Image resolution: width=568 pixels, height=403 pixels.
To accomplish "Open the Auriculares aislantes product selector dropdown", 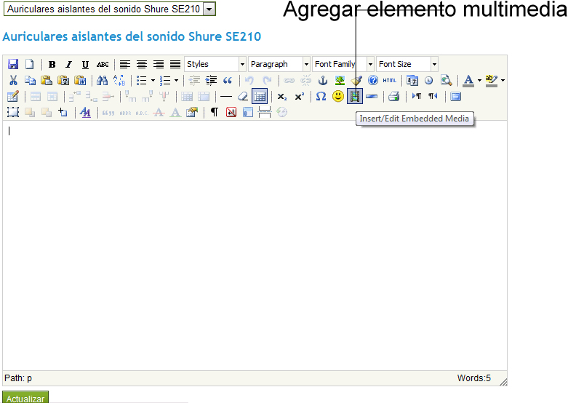I will 110,9.
